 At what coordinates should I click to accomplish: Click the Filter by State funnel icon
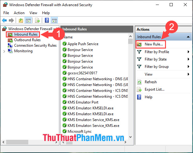[139, 59]
